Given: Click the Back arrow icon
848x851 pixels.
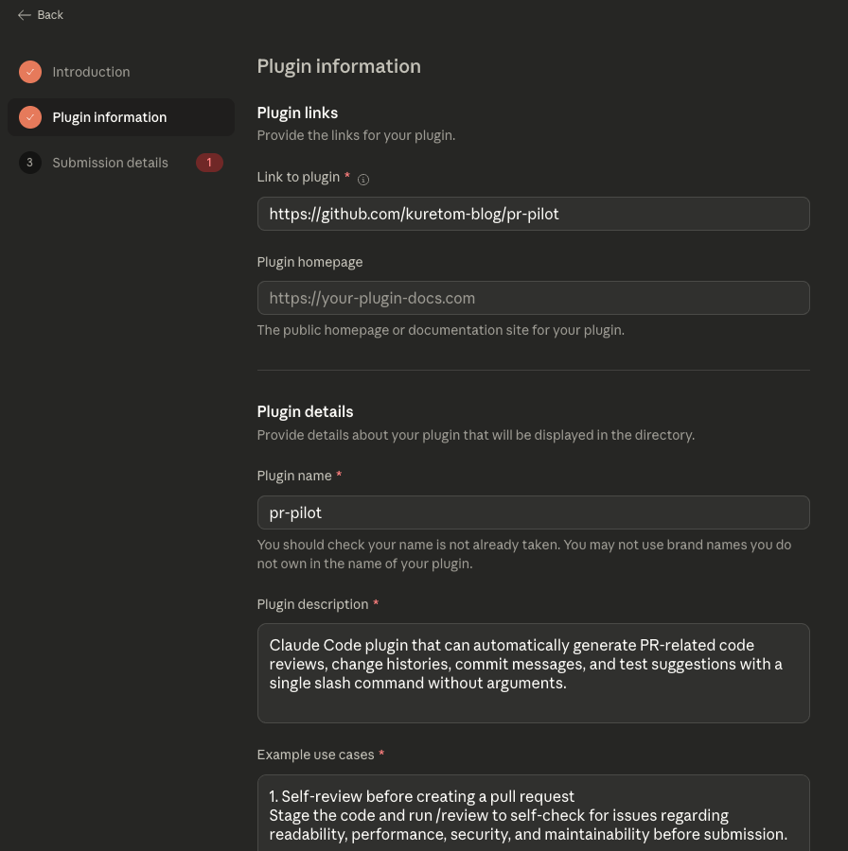Looking at the screenshot, I should tap(25, 15).
